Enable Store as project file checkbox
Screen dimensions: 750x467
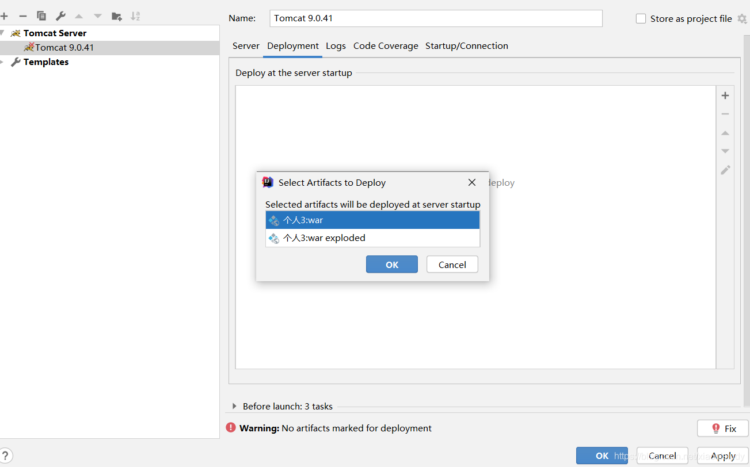(641, 18)
